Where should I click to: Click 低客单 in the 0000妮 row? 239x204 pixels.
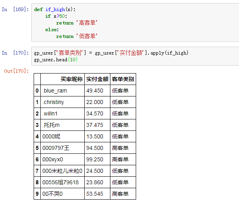120,136
